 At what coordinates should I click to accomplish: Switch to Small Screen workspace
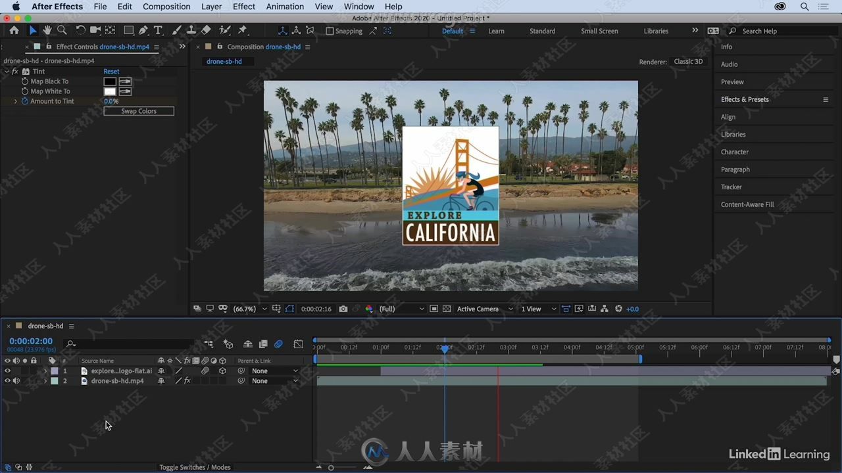click(x=599, y=31)
